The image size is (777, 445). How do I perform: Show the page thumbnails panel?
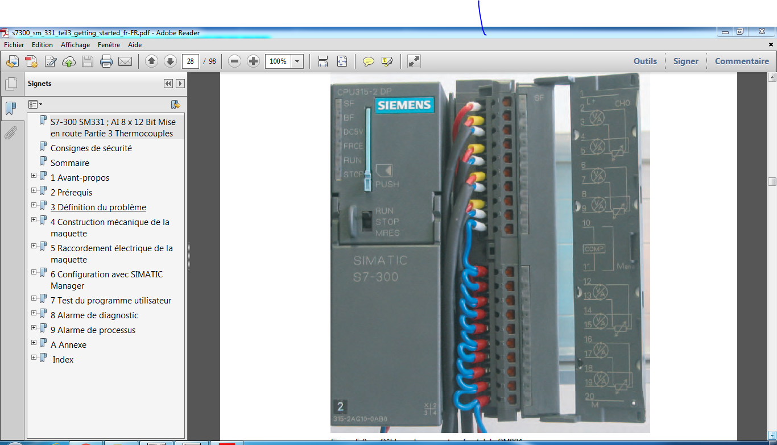pyautogui.click(x=11, y=85)
